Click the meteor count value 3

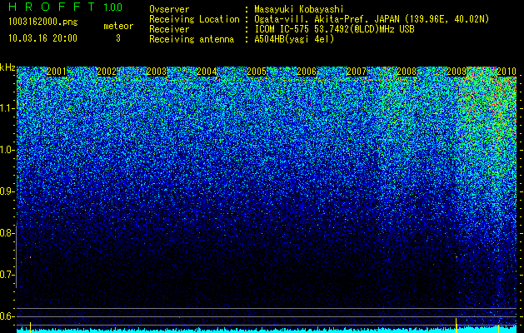(x=118, y=38)
